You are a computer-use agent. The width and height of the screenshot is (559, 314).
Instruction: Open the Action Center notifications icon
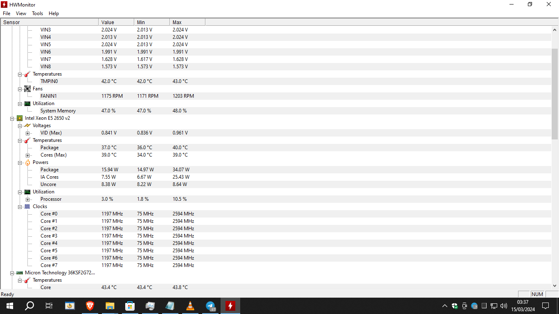tap(545, 306)
